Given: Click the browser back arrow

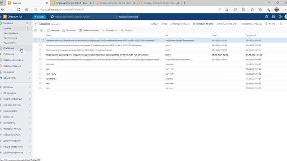Looking at the screenshot, I should (3, 9).
